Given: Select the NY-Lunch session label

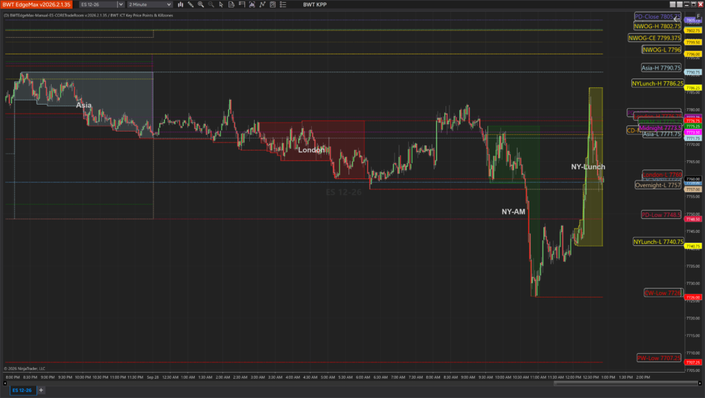Looking at the screenshot, I should pos(588,167).
